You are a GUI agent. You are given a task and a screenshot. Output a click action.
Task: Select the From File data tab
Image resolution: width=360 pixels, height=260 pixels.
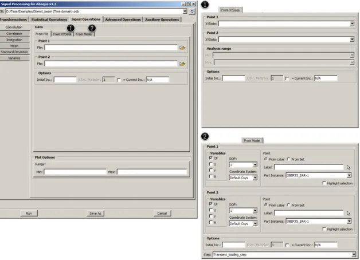[42, 34]
